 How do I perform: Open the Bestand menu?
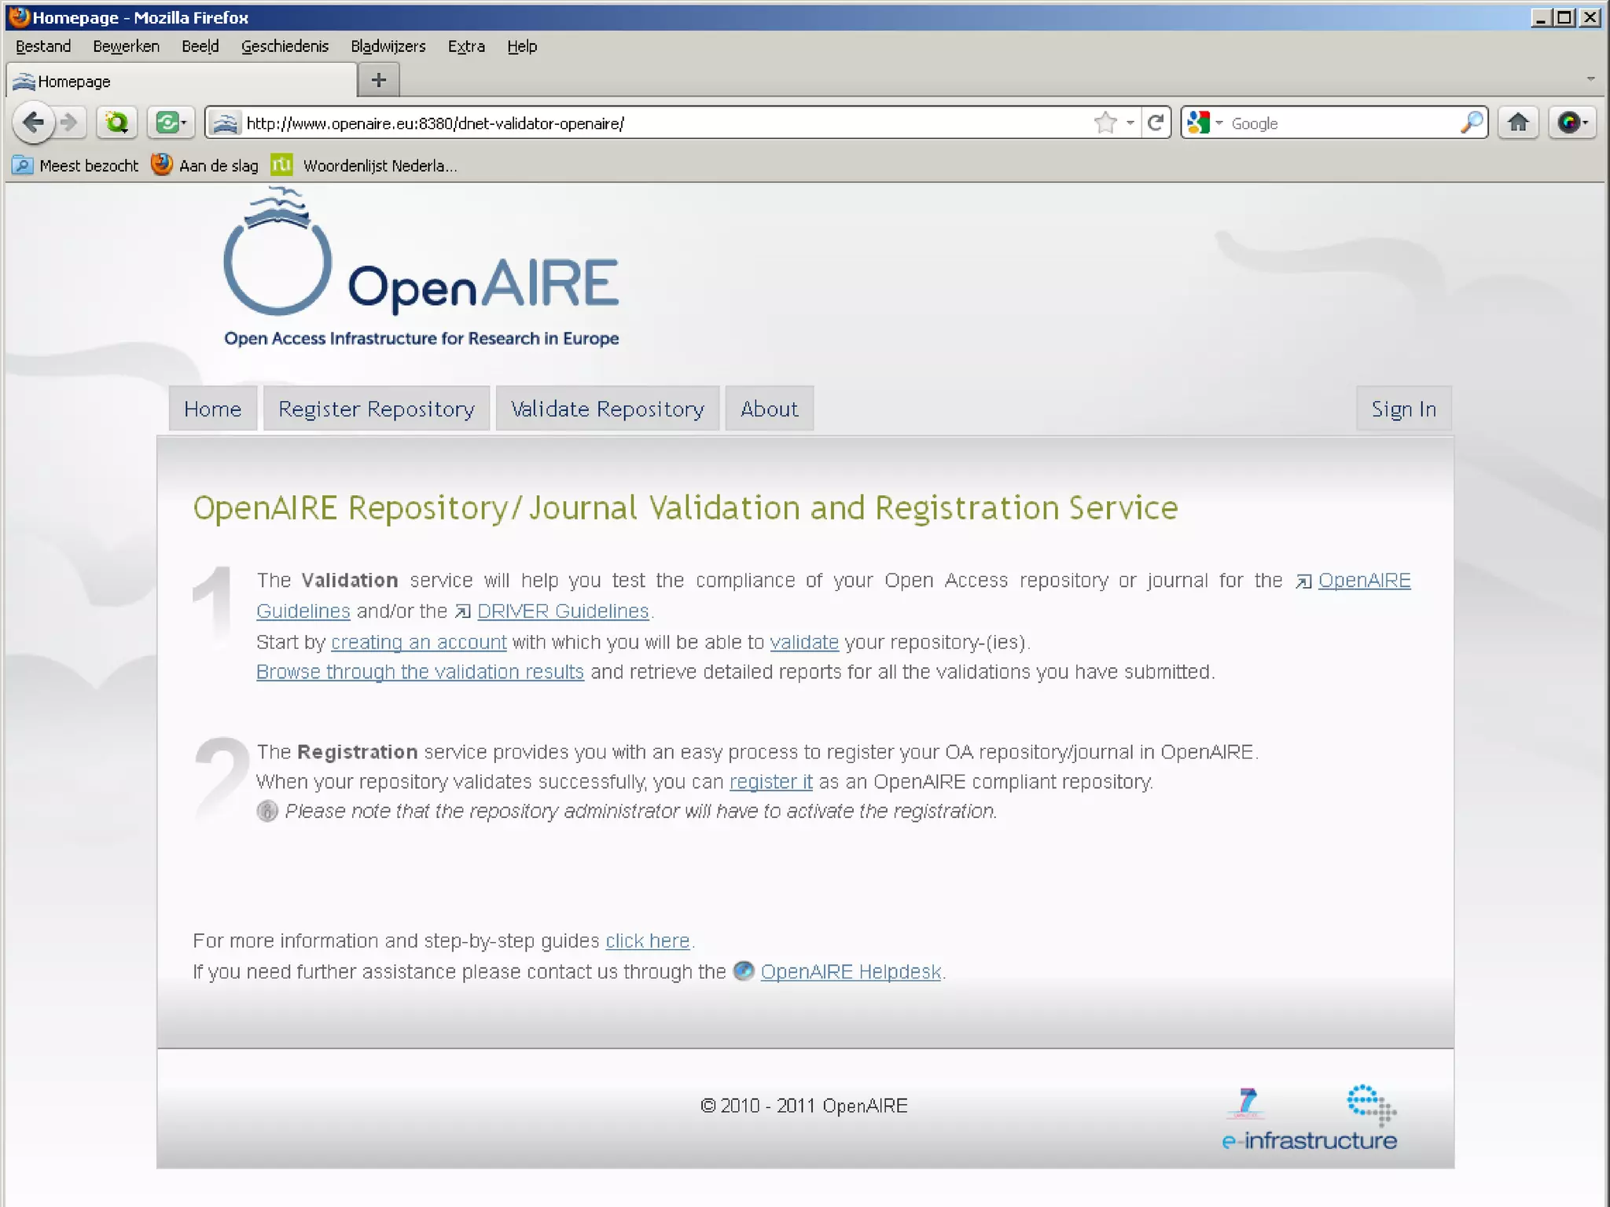tap(43, 46)
